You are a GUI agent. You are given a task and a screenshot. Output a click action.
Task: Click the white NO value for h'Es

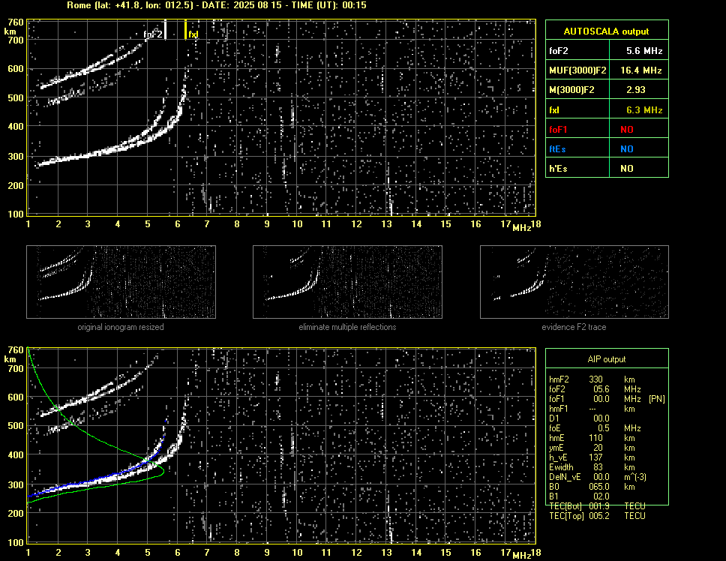[627, 169]
